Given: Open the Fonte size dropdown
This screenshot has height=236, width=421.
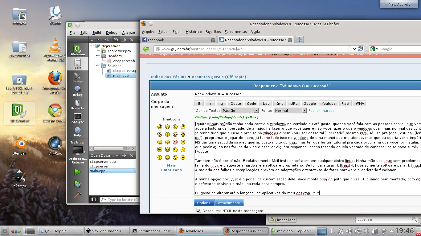Looking at the screenshot, I should (x=290, y=111).
